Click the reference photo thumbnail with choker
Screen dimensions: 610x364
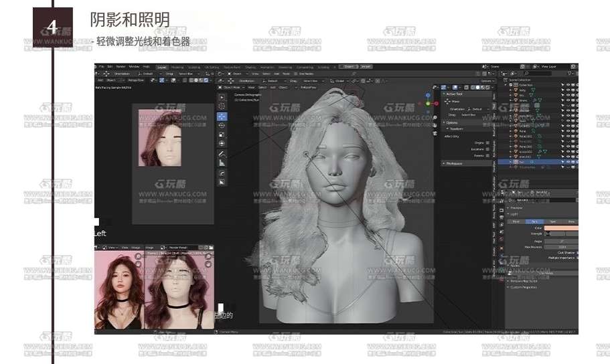(119, 290)
